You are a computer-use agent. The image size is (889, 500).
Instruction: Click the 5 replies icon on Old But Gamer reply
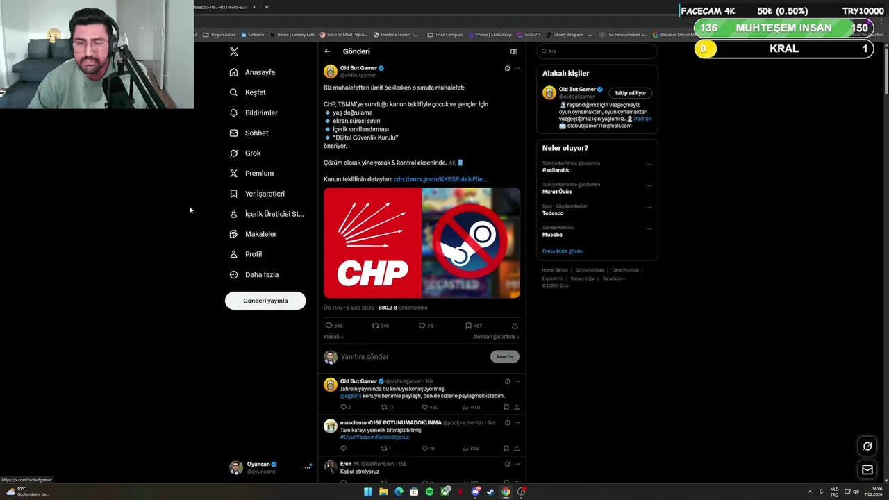[343, 407]
